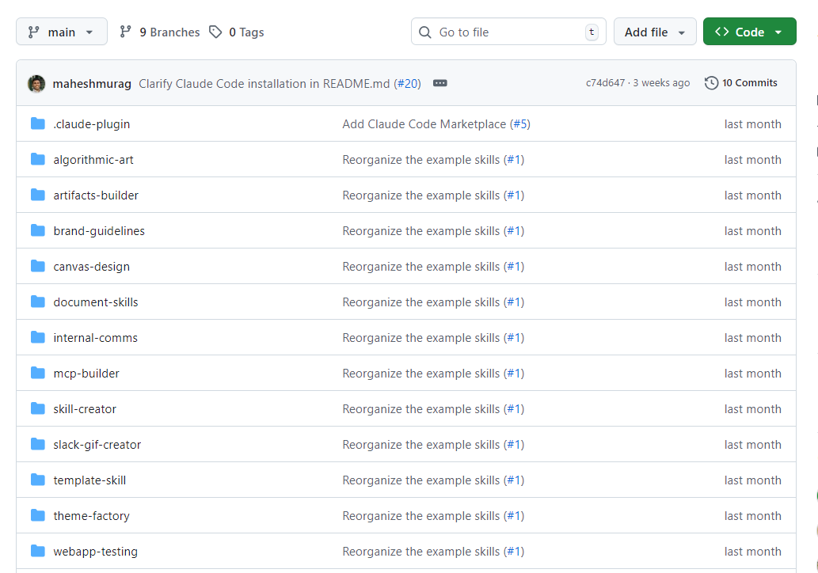818x573 pixels.
Task: Expand commit details ellipsis button
Action: click(x=439, y=83)
